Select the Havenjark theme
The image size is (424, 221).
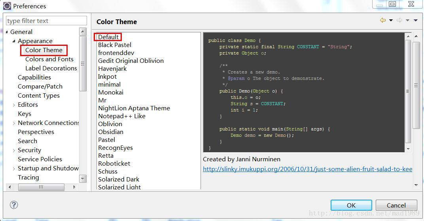point(112,69)
